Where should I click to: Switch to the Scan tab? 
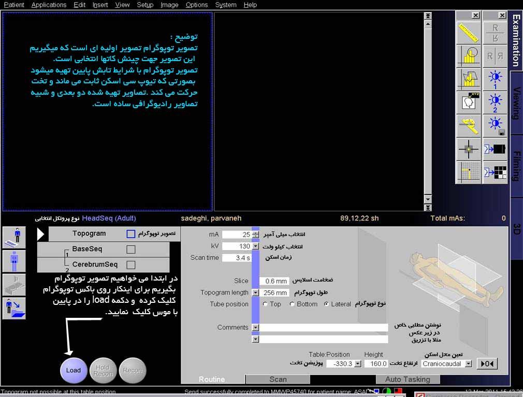point(278,379)
